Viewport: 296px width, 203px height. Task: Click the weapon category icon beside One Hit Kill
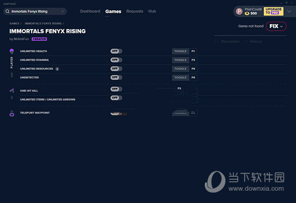coord(12,90)
